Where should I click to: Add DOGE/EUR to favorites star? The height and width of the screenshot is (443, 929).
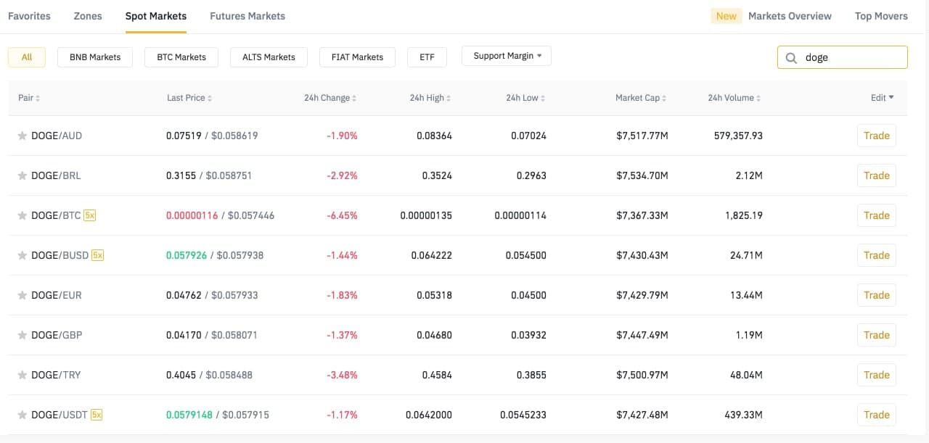tap(22, 295)
